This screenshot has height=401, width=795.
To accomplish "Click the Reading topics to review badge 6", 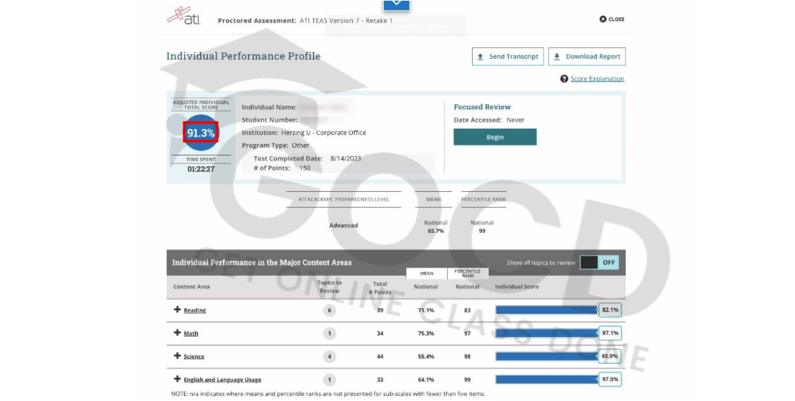I will (x=329, y=310).
